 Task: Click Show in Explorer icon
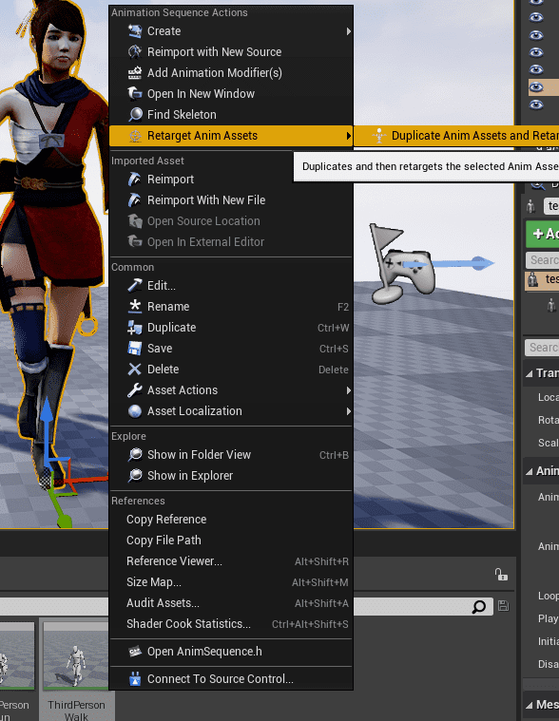click(x=135, y=476)
